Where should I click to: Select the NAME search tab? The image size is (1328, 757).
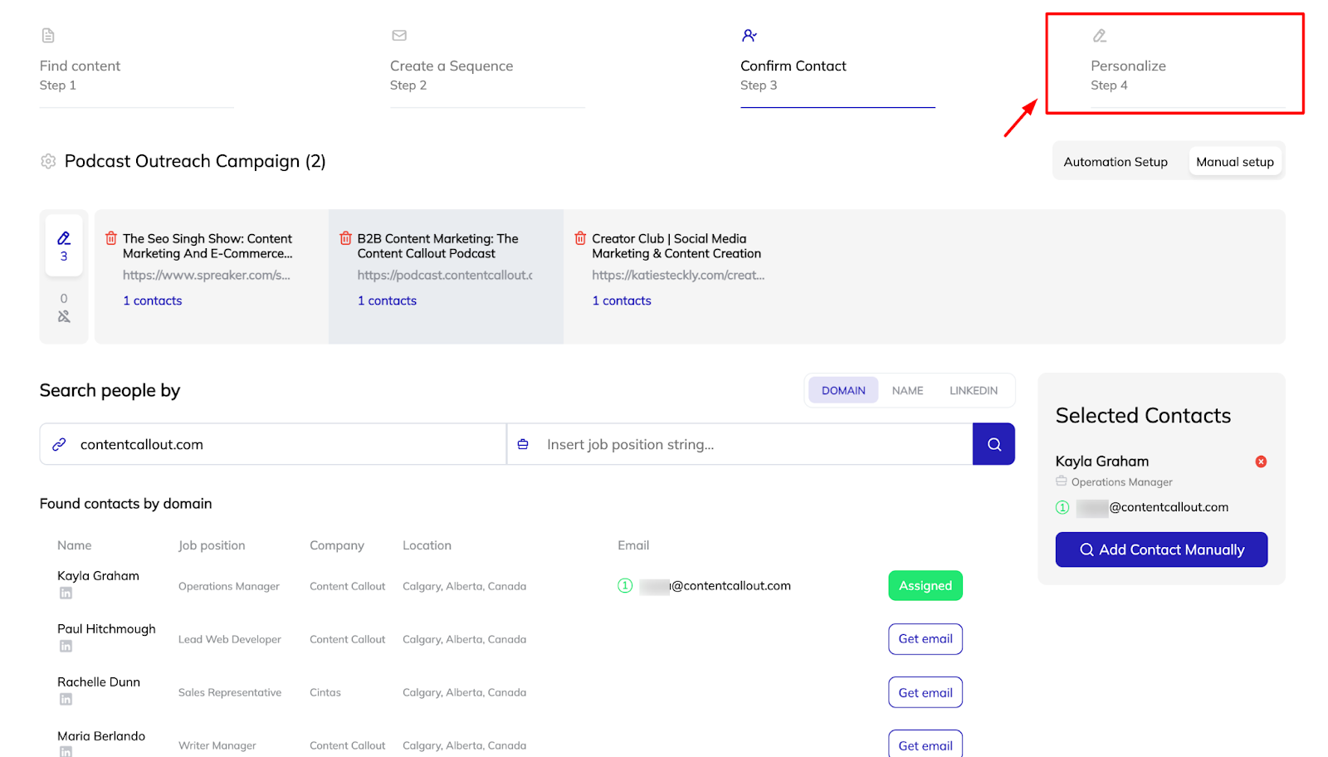click(x=907, y=390)
